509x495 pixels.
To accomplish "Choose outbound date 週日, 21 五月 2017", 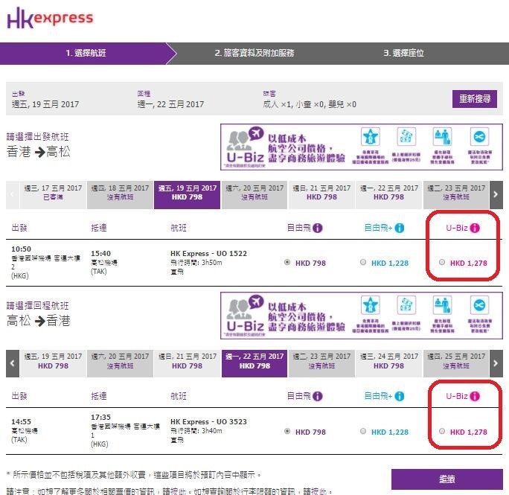I will (321, 193).
